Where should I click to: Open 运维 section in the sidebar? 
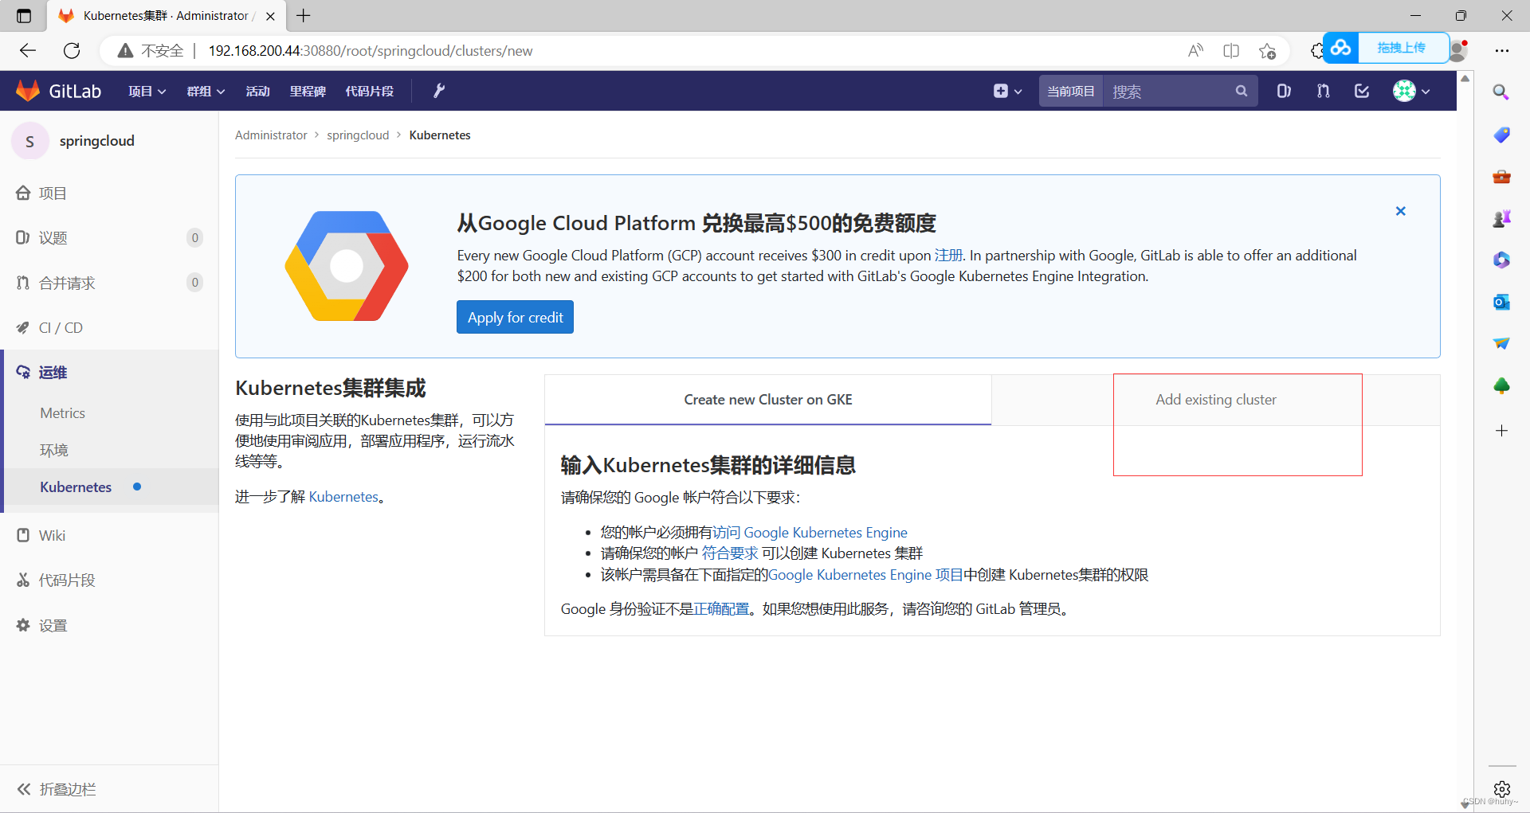point(109,372)
